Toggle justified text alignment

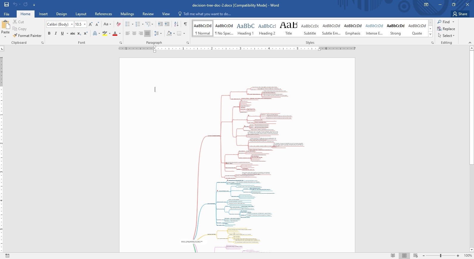pos(147,33)
